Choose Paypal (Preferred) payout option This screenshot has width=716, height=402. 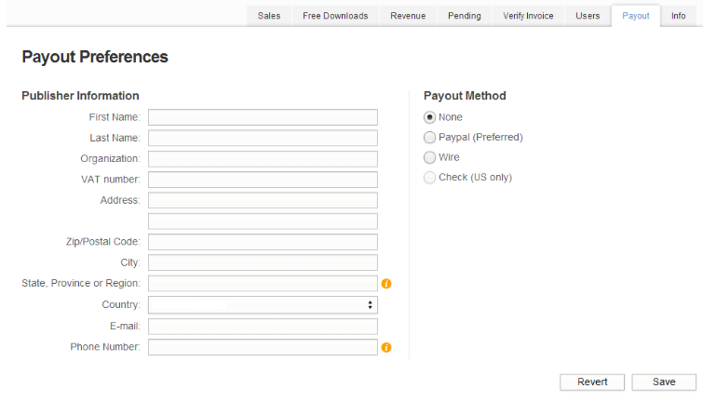click(429, 138)
